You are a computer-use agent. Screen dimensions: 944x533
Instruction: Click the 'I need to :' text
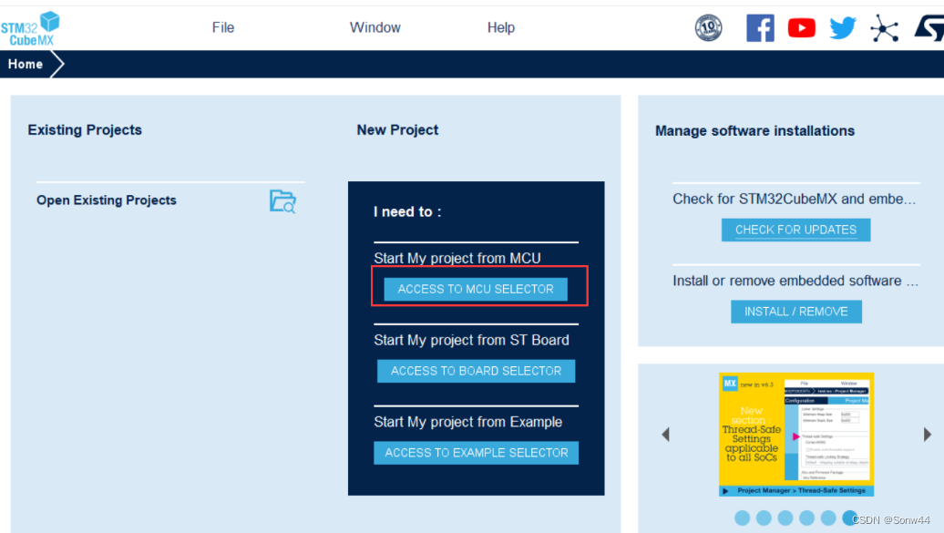point(407,212)
